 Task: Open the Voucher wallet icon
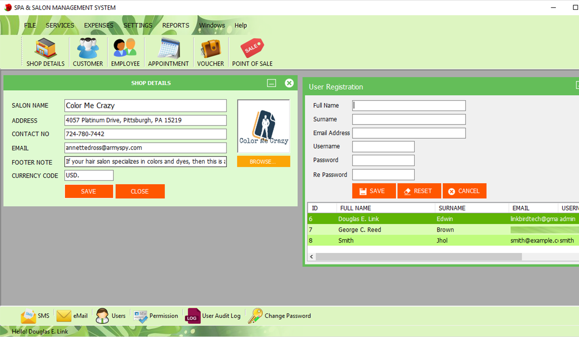click(x=210, y=52)
